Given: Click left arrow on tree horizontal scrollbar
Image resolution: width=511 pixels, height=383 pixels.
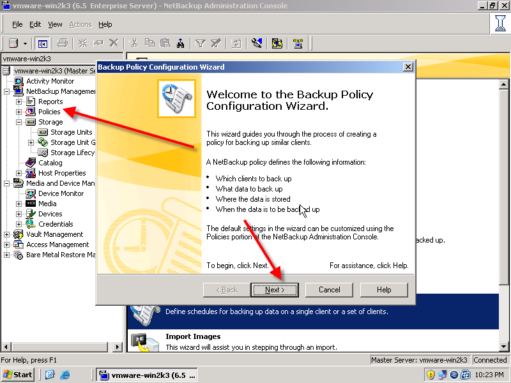Looking at the screenshot, I should coord(6,347).
